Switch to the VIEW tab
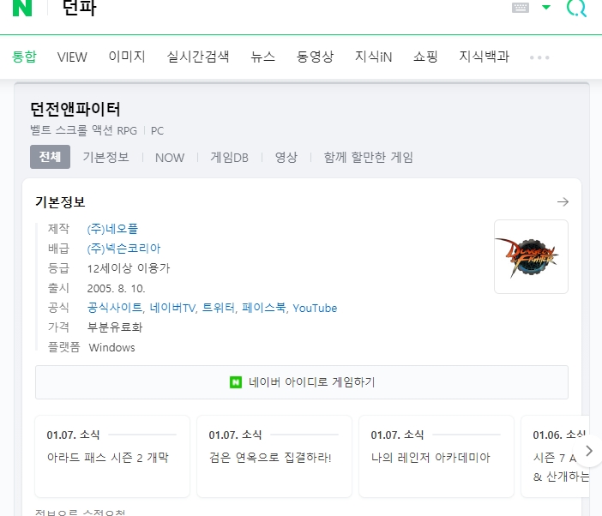The image size is (602, 516). pyautogui.click(x=72, y=57)
